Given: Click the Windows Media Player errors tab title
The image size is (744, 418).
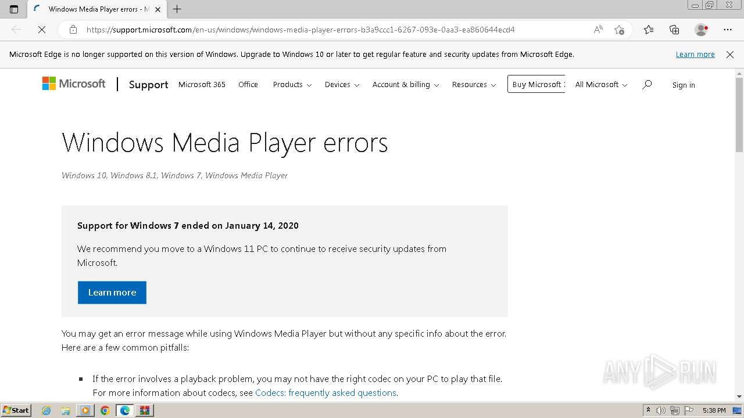Looking at the screenshot, I should 99,9.
